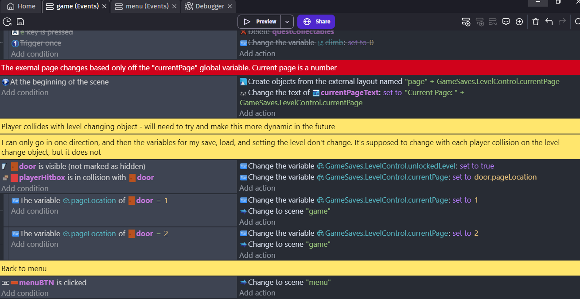Viewport: 580px width, 299px height.
Task: Add a comment event with the speech bubble icon
Action: [x=506, y=22]
